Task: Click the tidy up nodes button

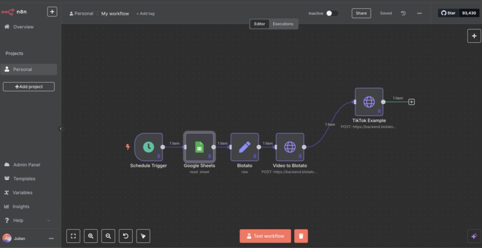Action: coord(143,236)
